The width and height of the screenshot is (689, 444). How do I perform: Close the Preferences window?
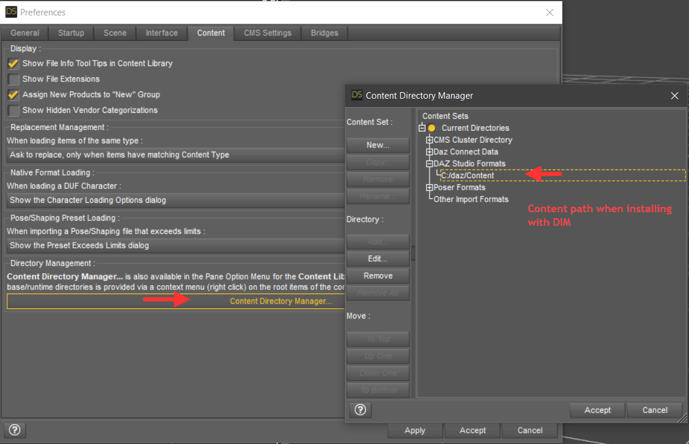pyautogui.click(x=549, y=12)
